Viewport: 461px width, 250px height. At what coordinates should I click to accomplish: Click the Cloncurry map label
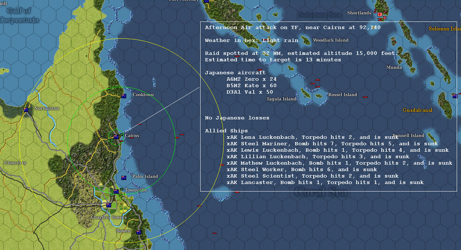[15, 163]
